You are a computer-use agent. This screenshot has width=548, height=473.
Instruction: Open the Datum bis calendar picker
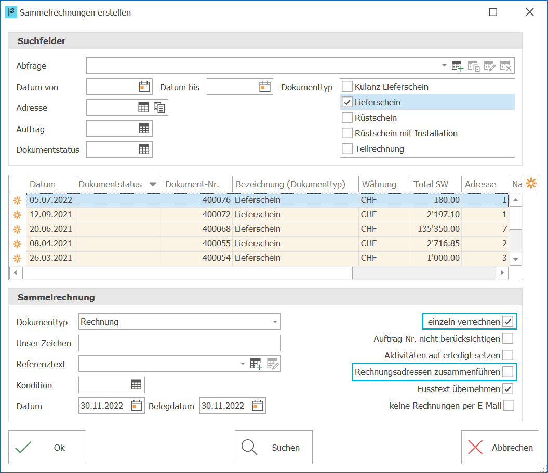click(x=264, y=87)
